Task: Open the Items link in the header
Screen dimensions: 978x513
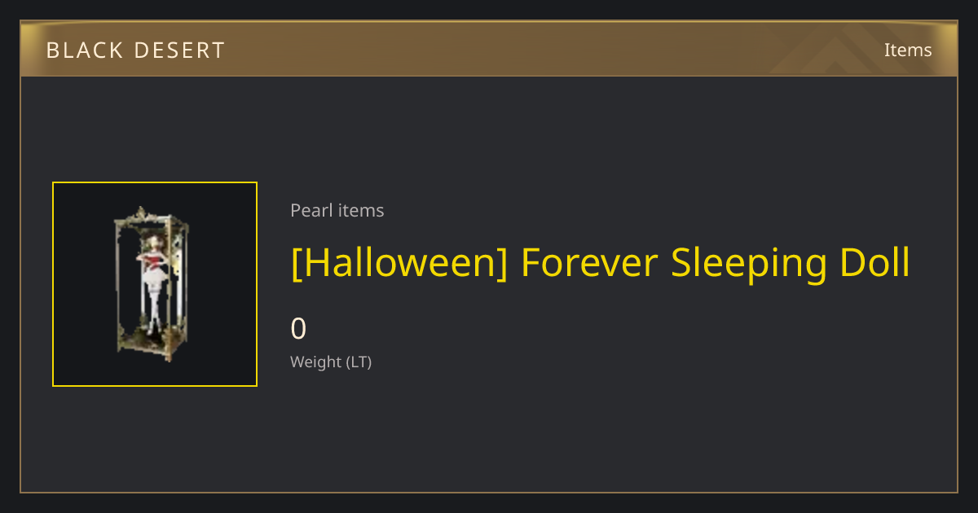Action: tap(908, 50)
